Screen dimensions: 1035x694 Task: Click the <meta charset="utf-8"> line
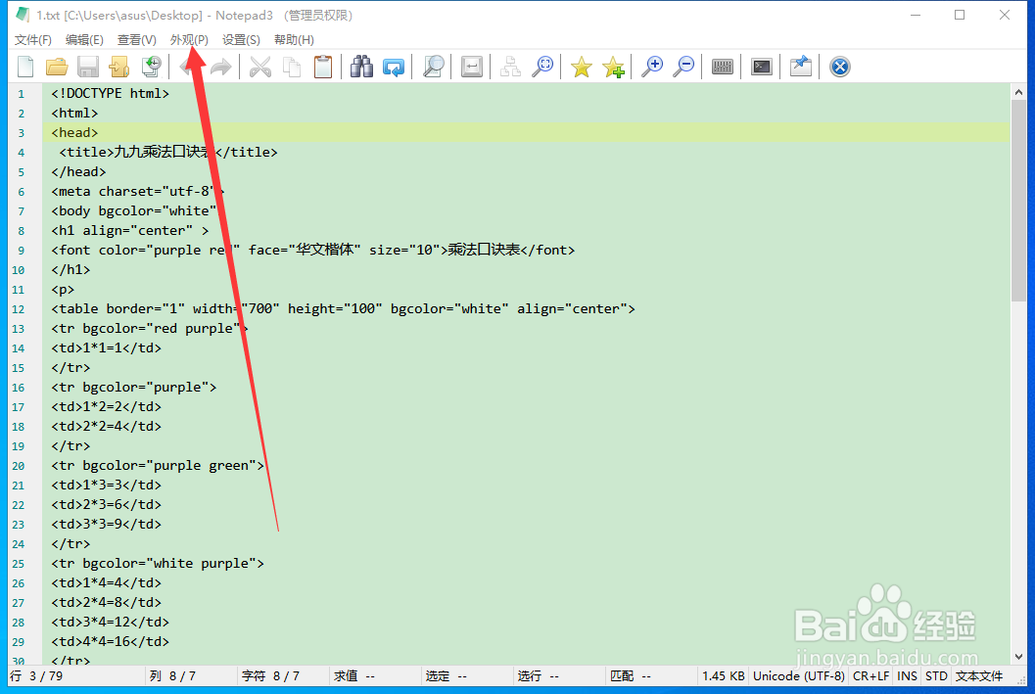[x=138, y=191]
